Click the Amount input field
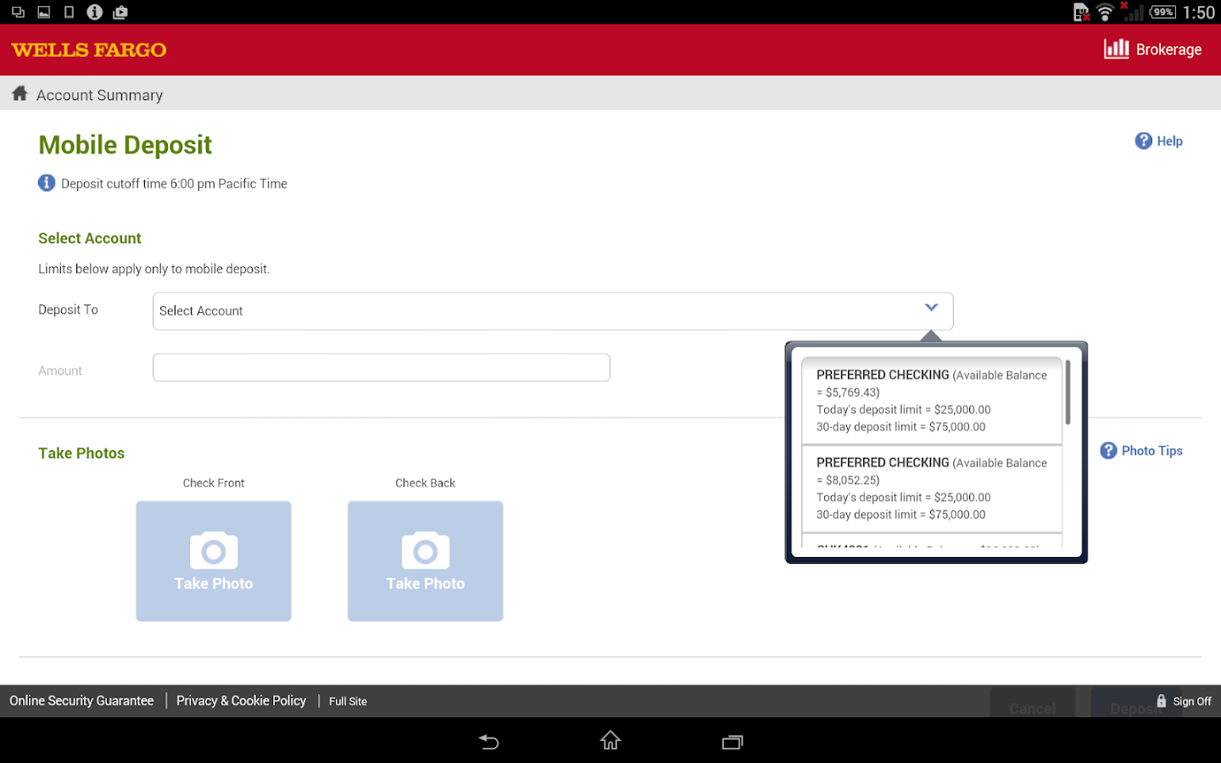1221x763 pixels. (x=382, y=367)
